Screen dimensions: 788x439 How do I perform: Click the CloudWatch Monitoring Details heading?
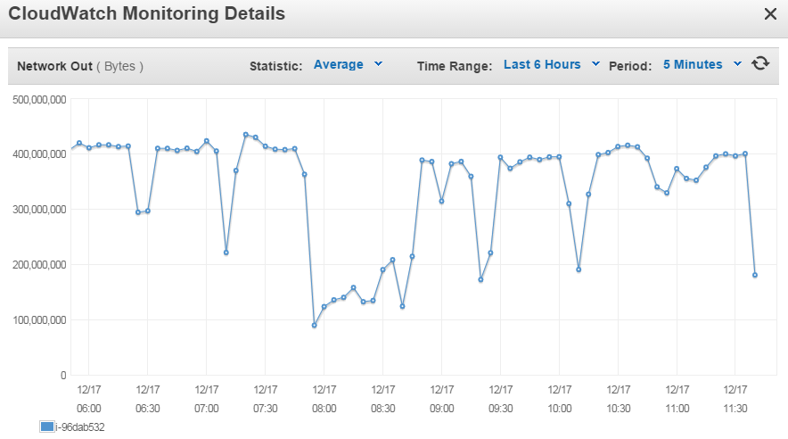point(147,13)
